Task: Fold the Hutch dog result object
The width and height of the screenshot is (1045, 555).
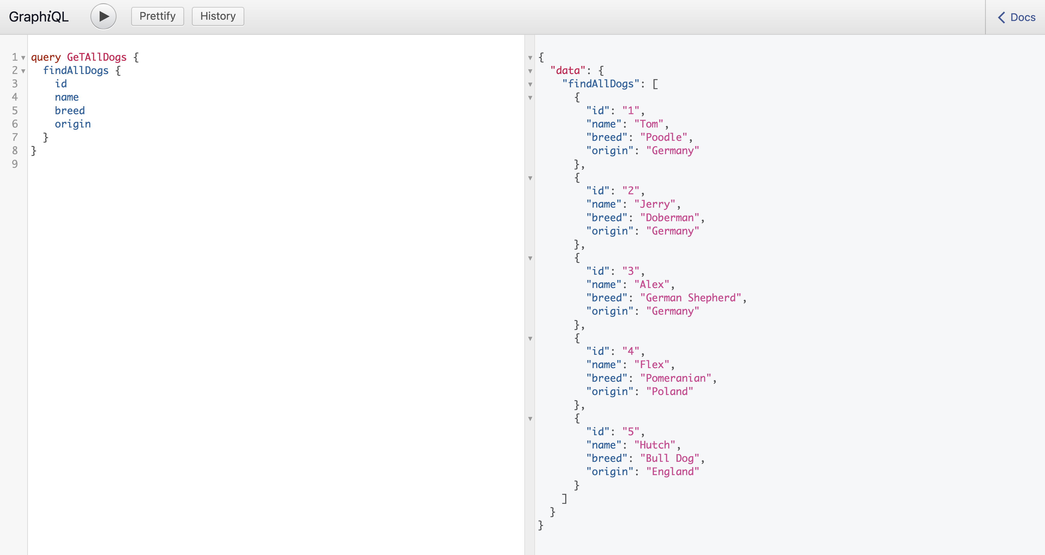Action: (530, 419)
